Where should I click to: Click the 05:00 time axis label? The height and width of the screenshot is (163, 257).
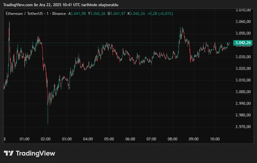pyautogui.click(x=109, y=139)
